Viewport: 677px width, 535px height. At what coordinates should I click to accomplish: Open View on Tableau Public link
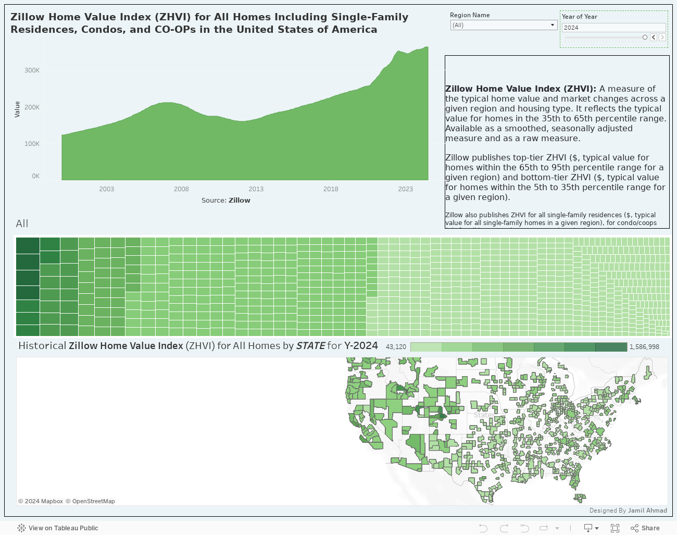click(63, 528)
